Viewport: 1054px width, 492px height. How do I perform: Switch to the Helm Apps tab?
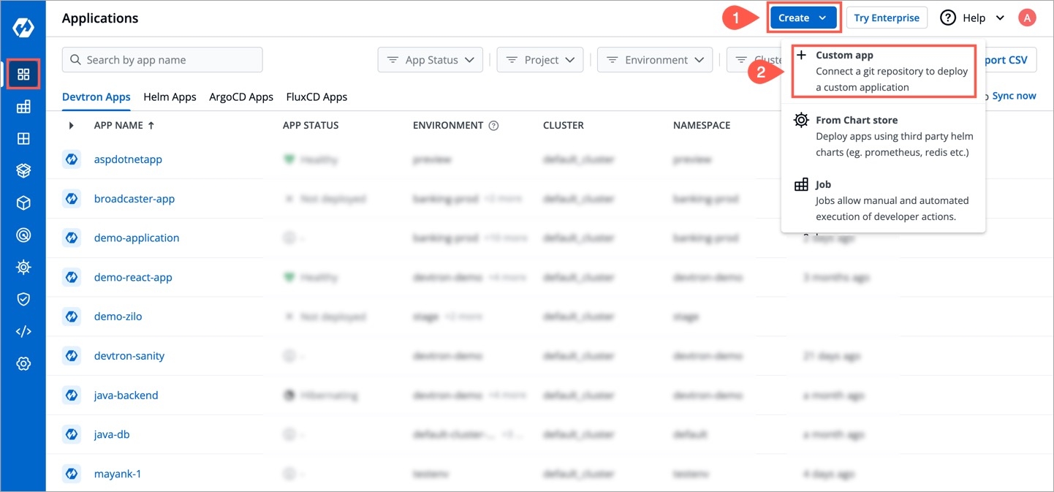(x=170, y=96)
